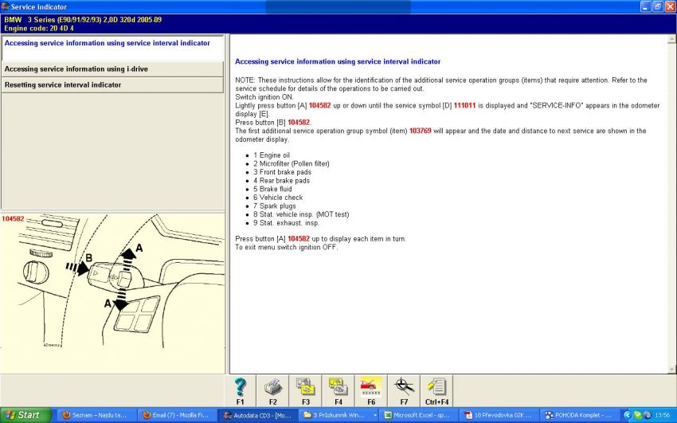Open 'Accessing service information using i-drive' topic

point(112,69)
